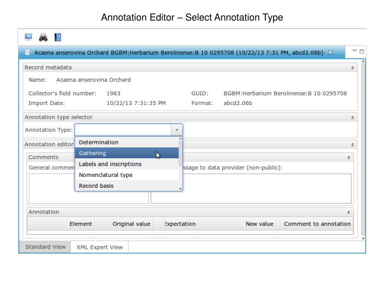The height and width of the screenshot is (288, 384).
Task: Collapse the Annotation table section
Action: tap(348, 212)
